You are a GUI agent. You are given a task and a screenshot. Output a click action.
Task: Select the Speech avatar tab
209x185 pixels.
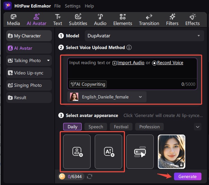(96, 127)
